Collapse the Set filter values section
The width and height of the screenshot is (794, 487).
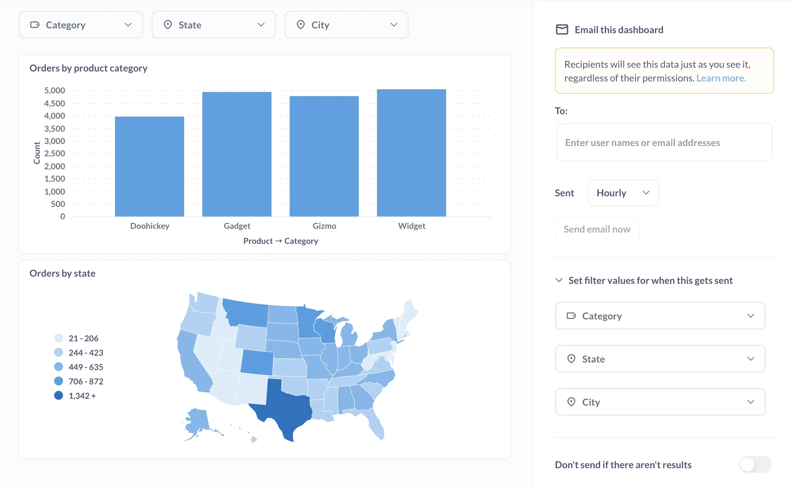coord(644,280)
